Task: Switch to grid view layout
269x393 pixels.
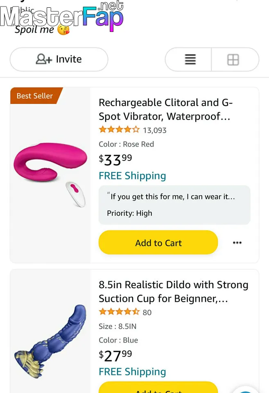Action: click(x=233, y=60)
